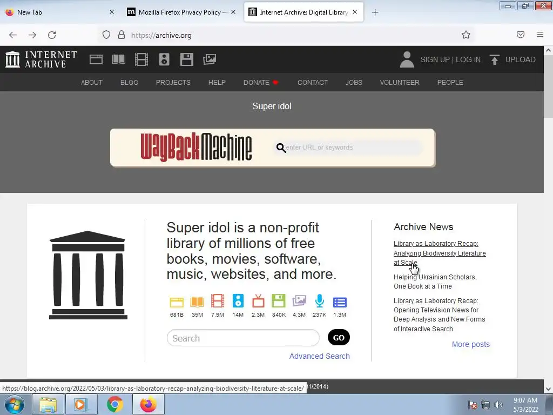Image resolution: width=553 pixels, height=415 pixels.
Task: Open the Texts book icon in the header
Action: tap(118, 59)
